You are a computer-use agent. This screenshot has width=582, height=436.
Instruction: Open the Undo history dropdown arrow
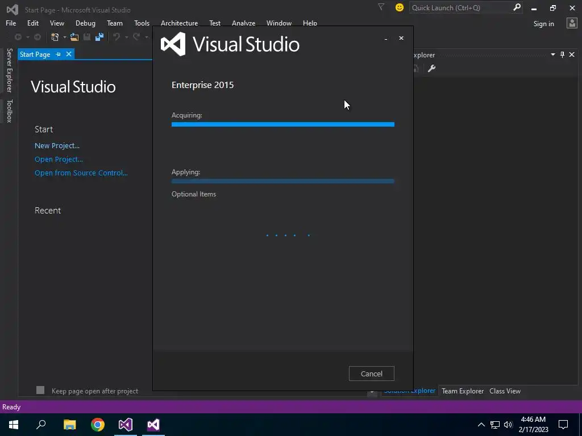click(127, 37)
